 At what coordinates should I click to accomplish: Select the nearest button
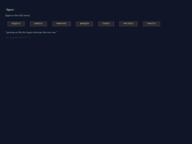tap(62, 24)
